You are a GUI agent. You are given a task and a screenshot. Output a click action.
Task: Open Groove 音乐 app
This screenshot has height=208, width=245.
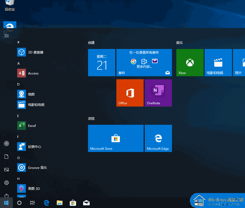[x=32, y=168]
